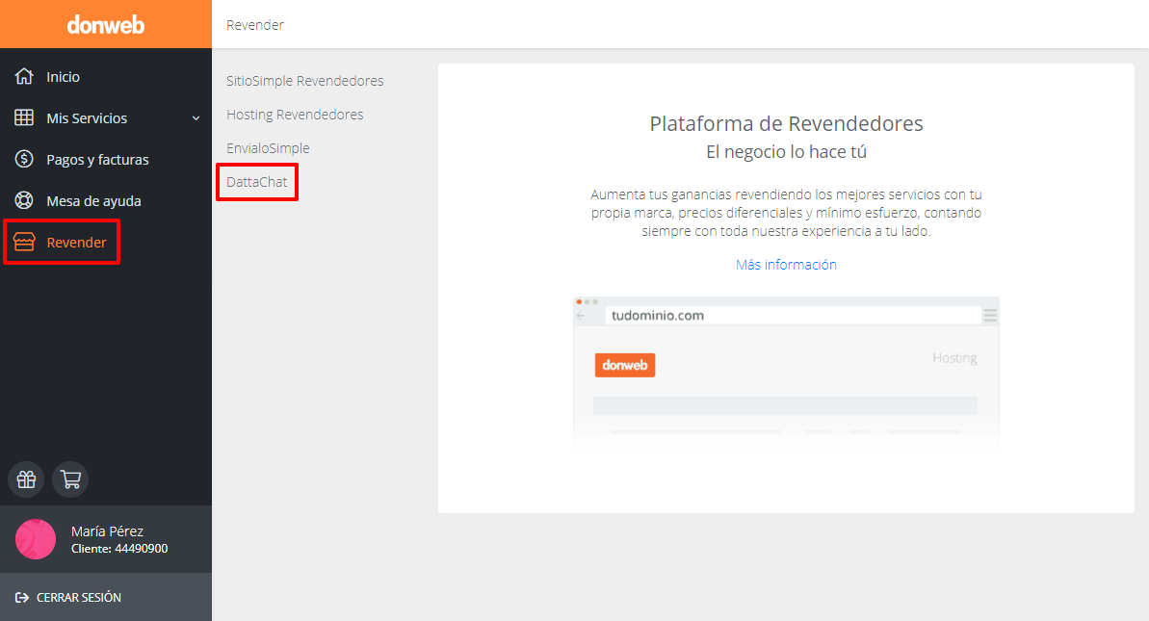Open EnvialoSimple submenu item

click(x=268, y=148)
